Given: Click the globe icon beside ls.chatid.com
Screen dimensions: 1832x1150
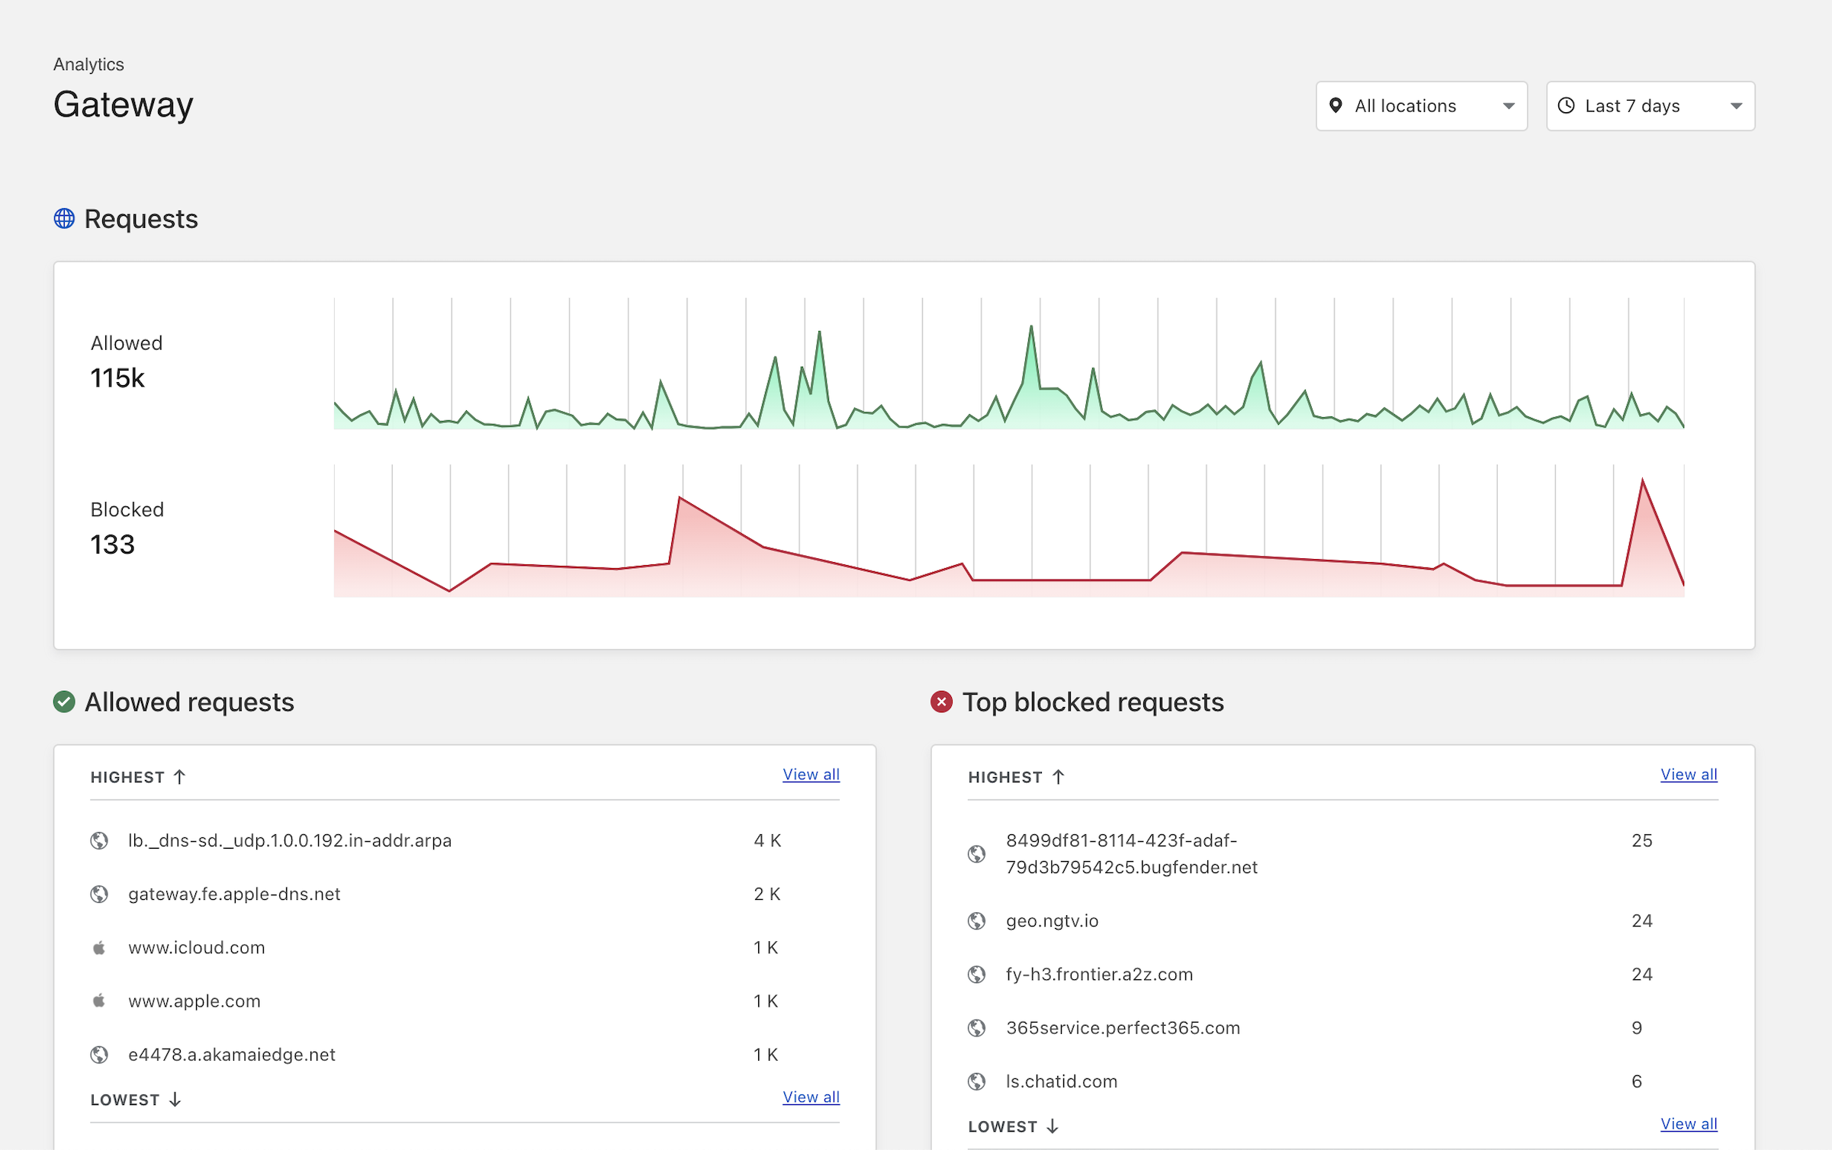Looking at the screenshot, I should pyautogui.click(x=979, y=1081).
